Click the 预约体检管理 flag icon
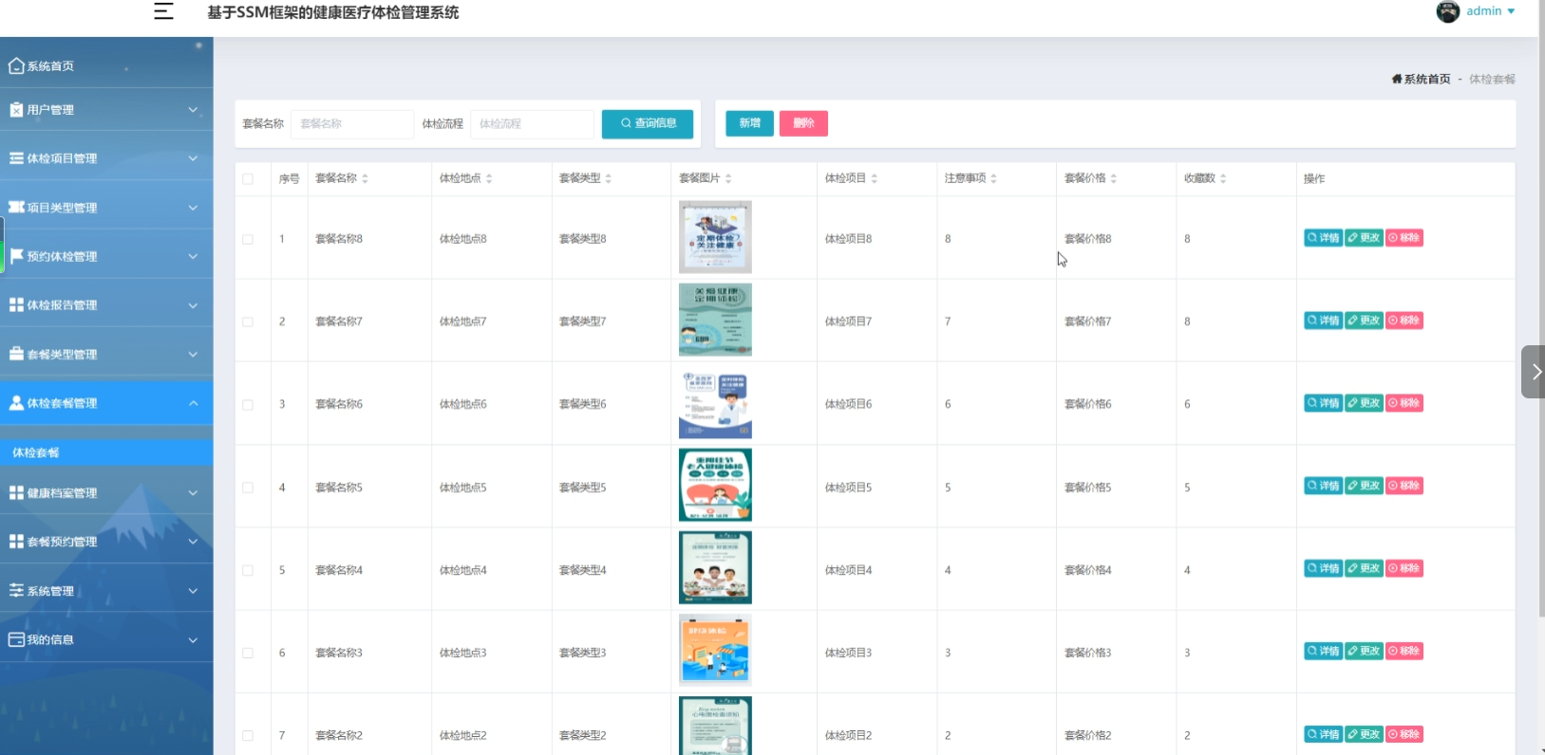This screenshot has width=1545, height=755. 16,256
